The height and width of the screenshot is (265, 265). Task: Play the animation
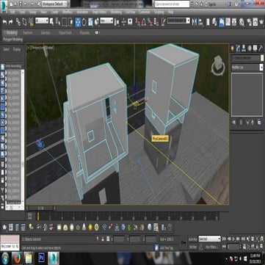click(x=234, y=239)
